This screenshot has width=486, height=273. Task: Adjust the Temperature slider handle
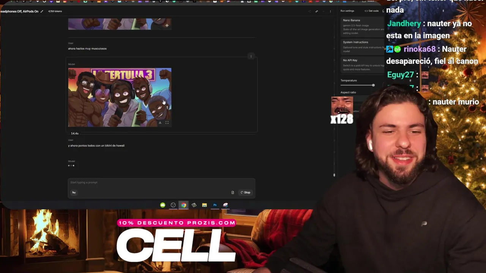pos(373,85)
